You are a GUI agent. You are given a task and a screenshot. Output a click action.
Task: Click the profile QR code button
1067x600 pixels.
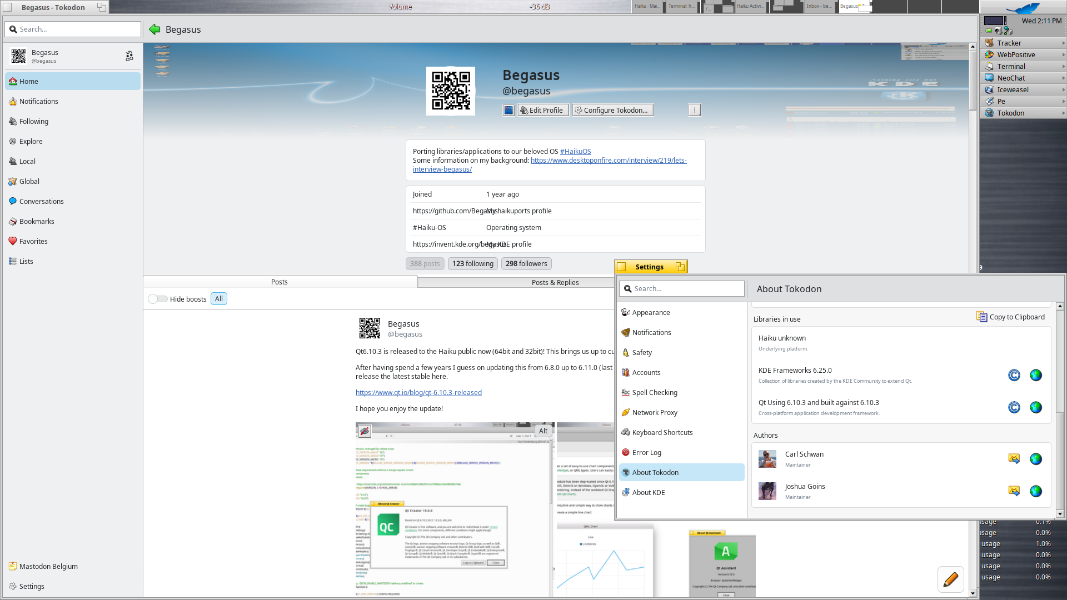(508, 110)
